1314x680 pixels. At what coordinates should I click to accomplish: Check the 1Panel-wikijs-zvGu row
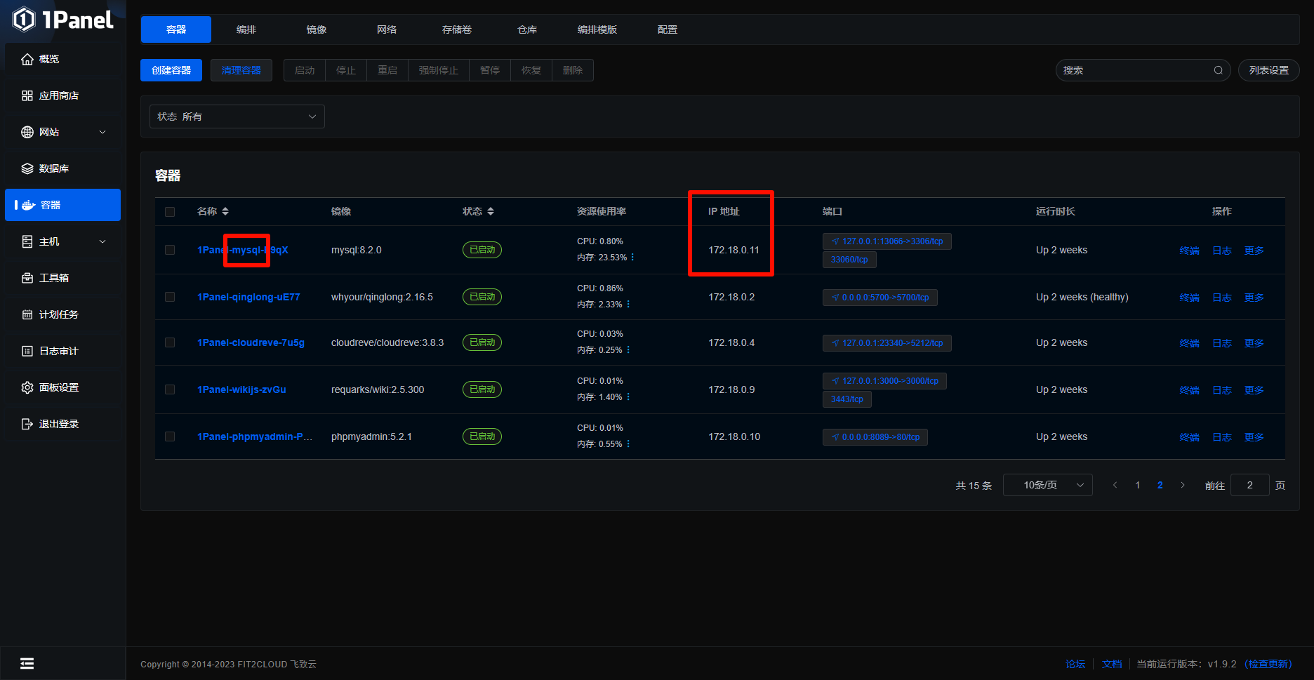pyautogui.click(x=170, y=389)
